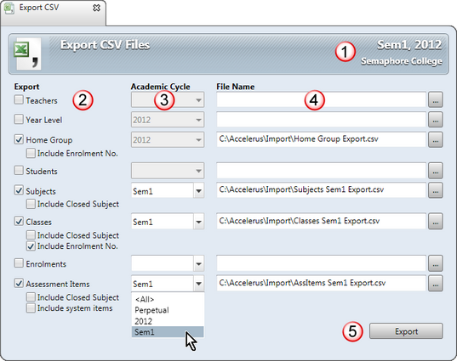
Task: Browse file for Enrolments export
Action: pos(436,263)
